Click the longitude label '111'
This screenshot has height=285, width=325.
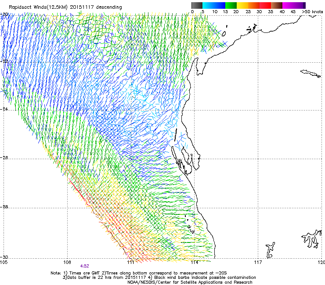[x=130, y=263]
